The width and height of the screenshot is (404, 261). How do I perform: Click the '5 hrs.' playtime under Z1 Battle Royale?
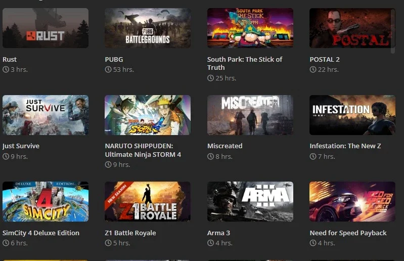coord(122,243)
